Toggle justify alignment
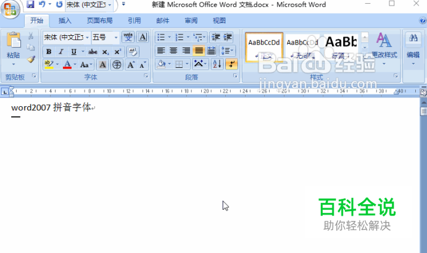Image resolution: width=427 pixels, height=253 pixels. pyautogui.click(x=199, y=51)
